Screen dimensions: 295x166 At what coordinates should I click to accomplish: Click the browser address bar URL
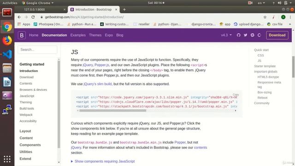[84, 17]
